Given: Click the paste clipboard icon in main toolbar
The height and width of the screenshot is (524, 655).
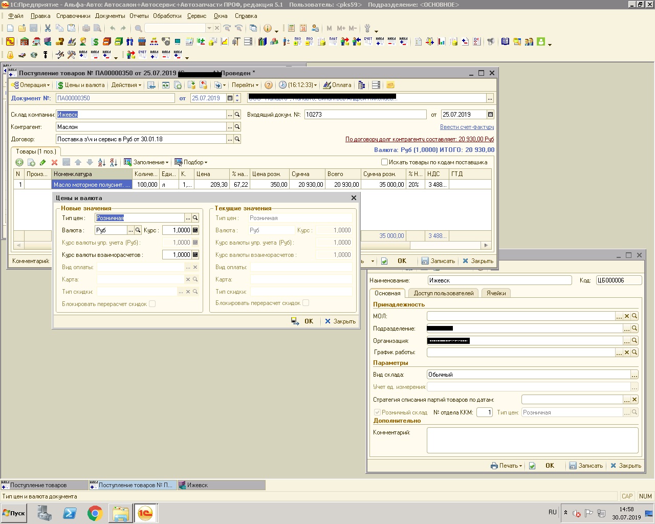Looking at the screenshot, I should pos(71,28).
